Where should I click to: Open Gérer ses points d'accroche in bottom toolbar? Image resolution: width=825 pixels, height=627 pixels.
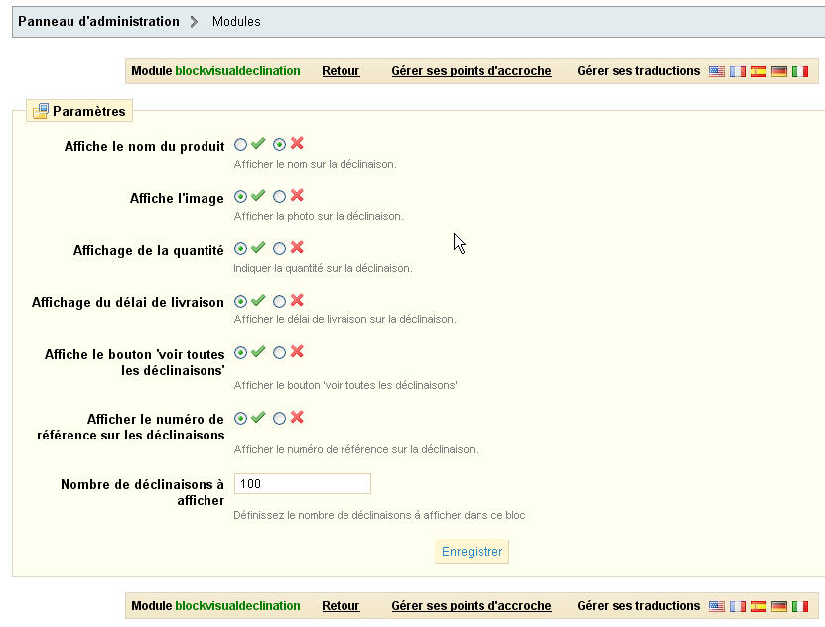[472, 606]
